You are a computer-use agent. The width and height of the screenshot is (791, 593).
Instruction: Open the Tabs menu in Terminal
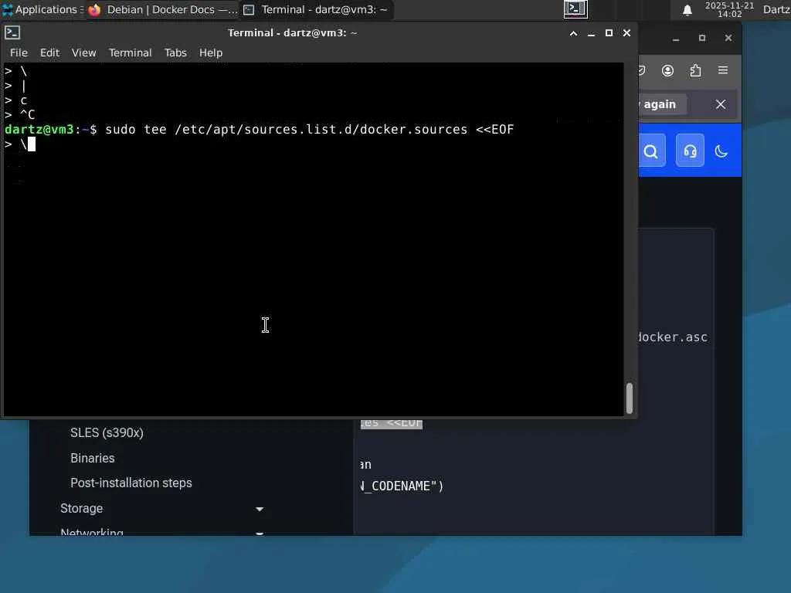point(175,53)
